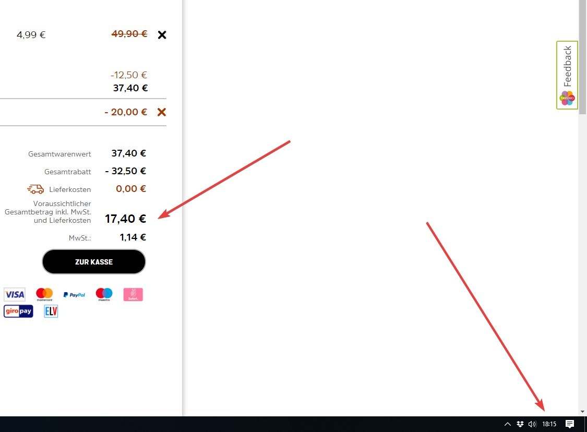The width and height of the screenshot is (587, 432).
Task: Choose the PayPal payment logo
Action: [74, 295]
